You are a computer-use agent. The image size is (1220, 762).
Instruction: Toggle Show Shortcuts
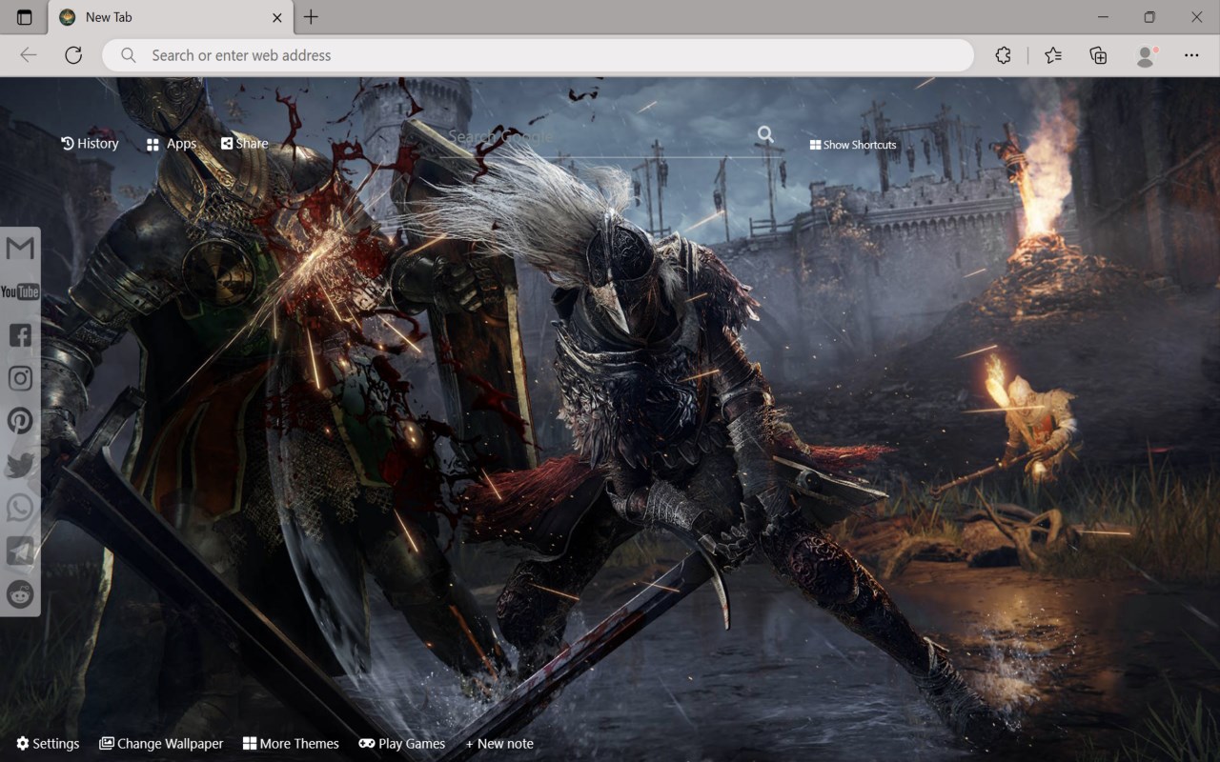coord(853,145)
